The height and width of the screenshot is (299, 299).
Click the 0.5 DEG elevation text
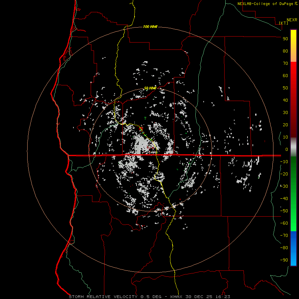pyautogui.click(x=151, y=297)
